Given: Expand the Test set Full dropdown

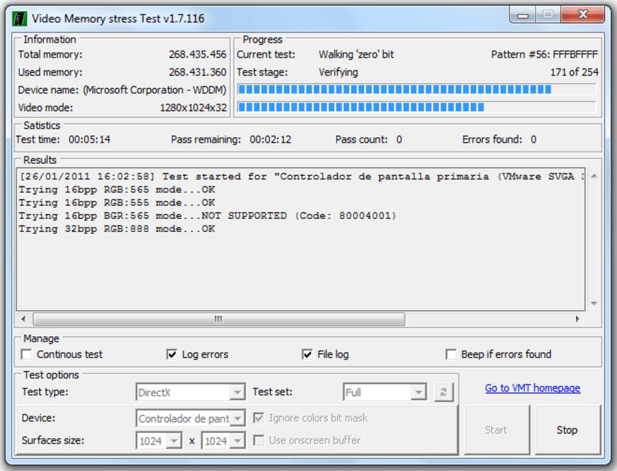Looking at the screenshot, I should pos(419,392).
